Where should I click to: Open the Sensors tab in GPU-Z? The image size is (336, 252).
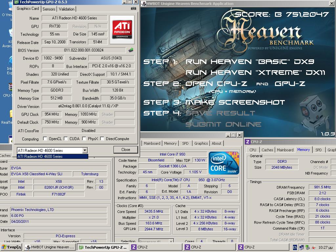click(x=49, y=9)
